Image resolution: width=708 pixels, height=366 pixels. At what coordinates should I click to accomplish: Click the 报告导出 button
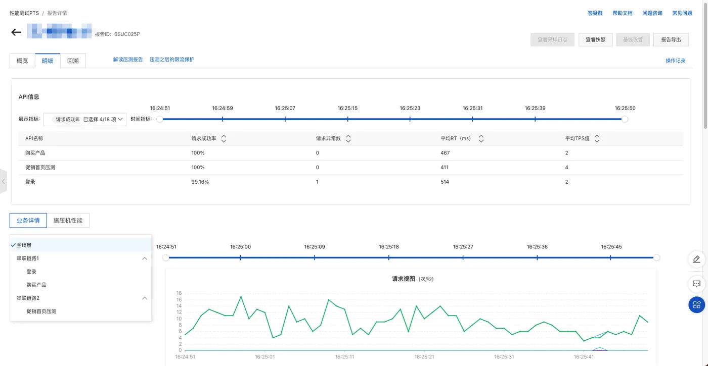click(671, 39)
